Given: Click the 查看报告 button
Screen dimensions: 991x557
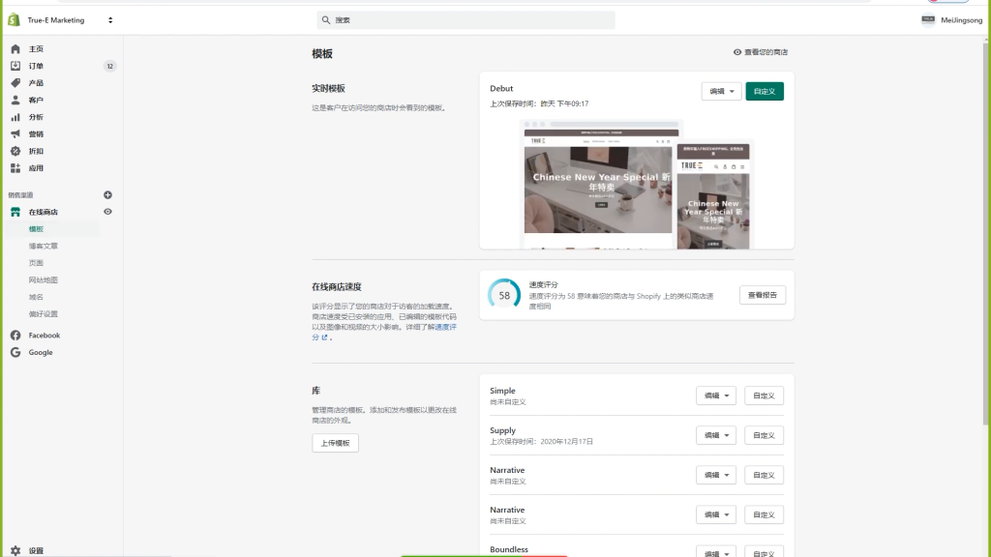Looking at the screenshot, I should pos(761,294).
